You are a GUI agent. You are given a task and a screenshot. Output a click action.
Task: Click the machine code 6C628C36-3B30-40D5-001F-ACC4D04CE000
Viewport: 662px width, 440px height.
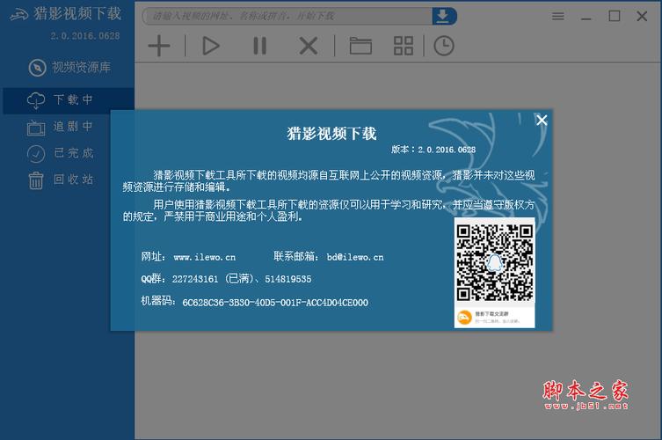coord(275,303)
